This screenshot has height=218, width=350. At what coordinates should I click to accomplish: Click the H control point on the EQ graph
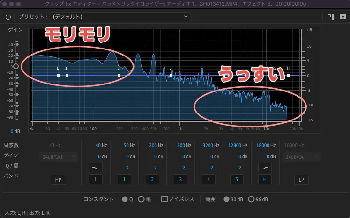tap(288, 75)
